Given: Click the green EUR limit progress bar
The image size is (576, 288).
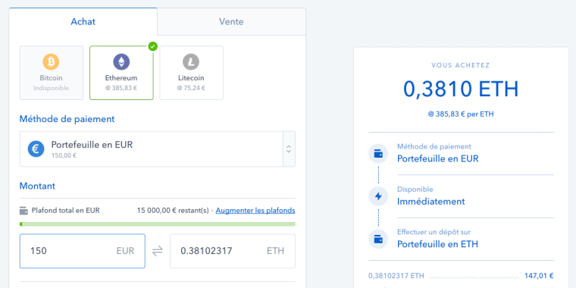Looking at the screenshot, I should click(157, 224).
